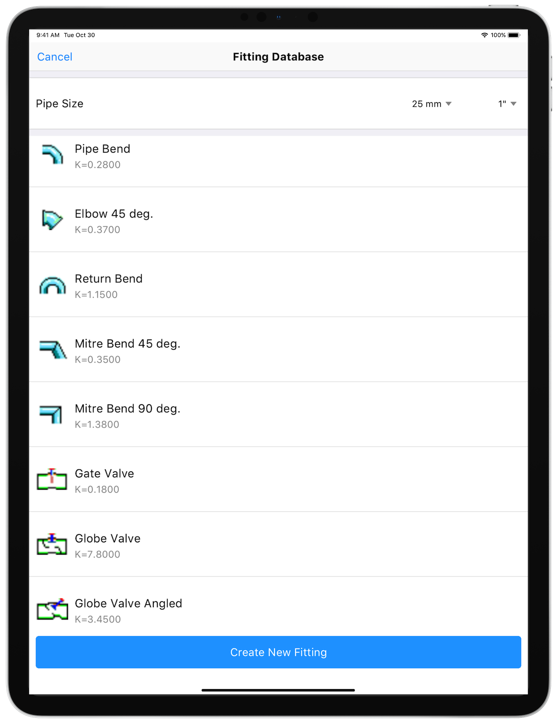Viewport: 557px width, 724px height.
Task: Cancel the Fitting Database screen
Action: [x=55, y=57]
